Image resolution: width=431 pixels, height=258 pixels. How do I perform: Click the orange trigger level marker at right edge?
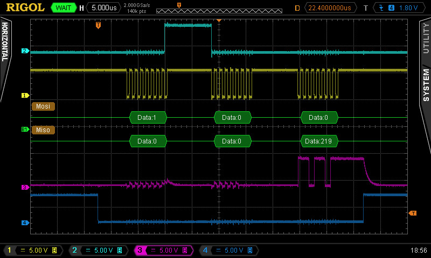coord(413,213)
